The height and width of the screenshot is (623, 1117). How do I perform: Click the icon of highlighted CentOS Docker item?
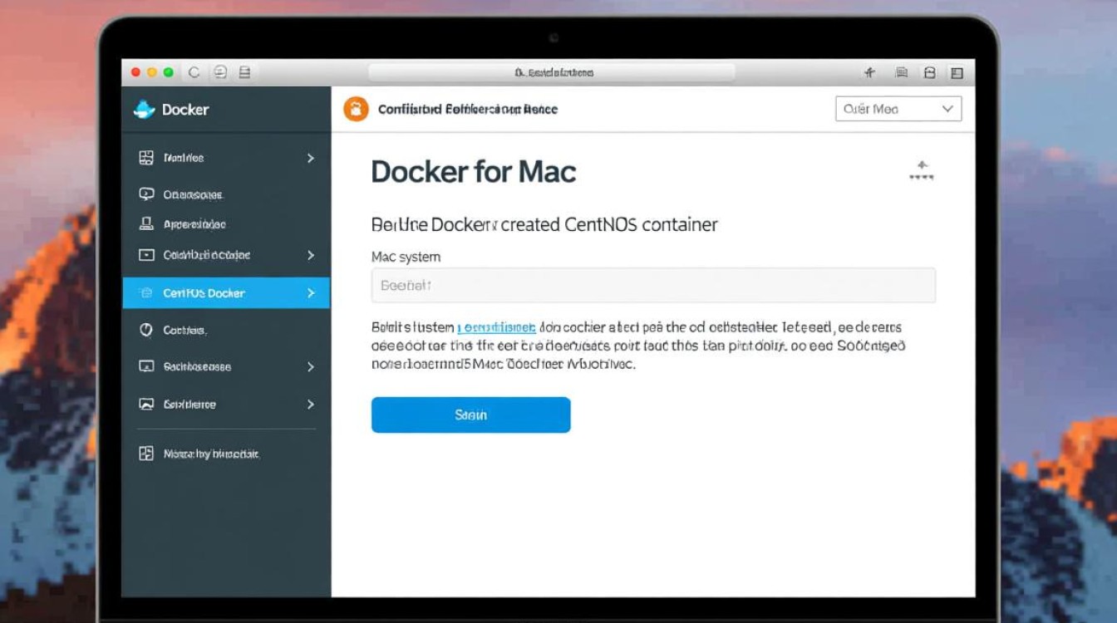[x=146, y=293]
